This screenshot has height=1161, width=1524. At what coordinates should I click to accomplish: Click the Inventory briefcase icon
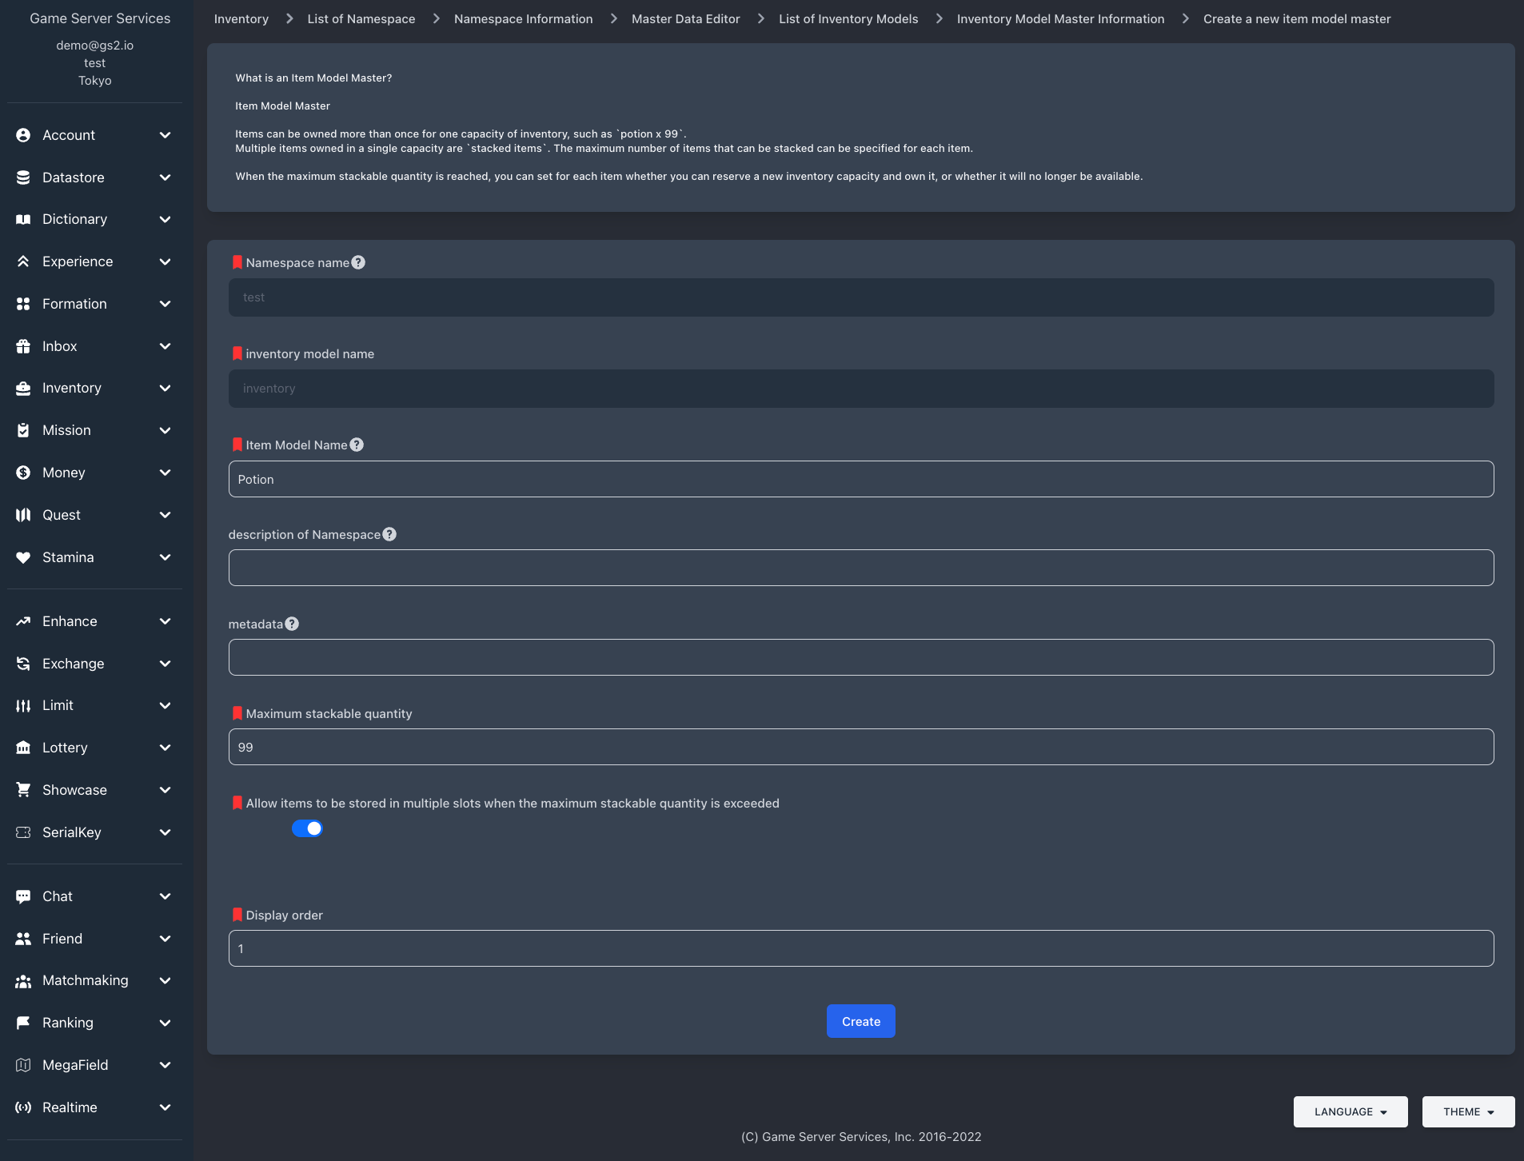point(23,388)
